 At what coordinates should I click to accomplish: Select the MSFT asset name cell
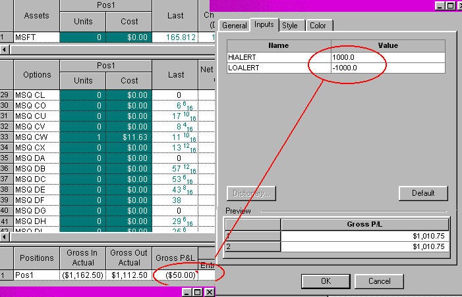point(36,37)
